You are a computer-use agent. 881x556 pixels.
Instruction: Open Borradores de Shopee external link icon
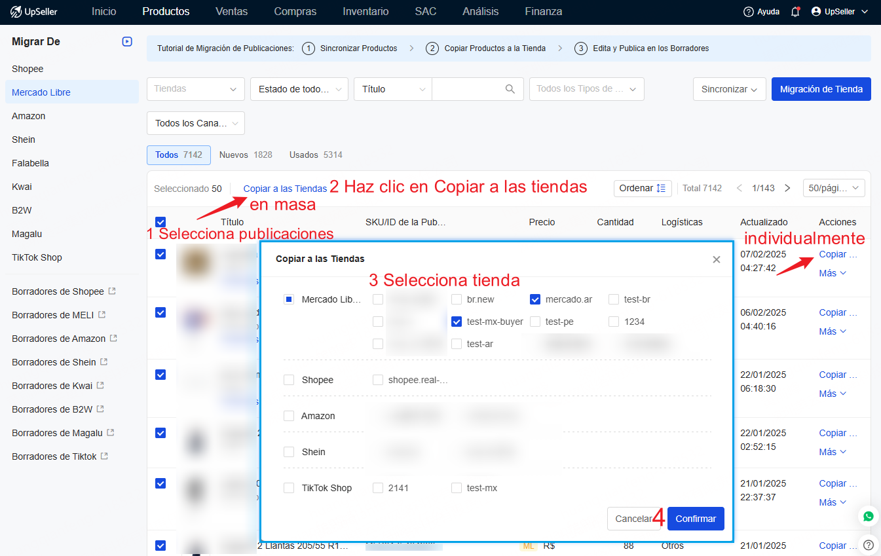pos(112,291)
